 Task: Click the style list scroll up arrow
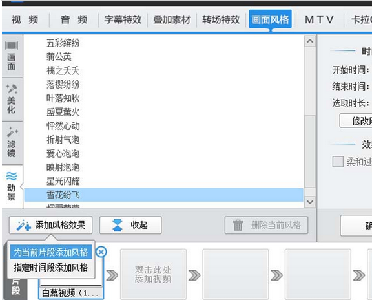pos(310,41)
